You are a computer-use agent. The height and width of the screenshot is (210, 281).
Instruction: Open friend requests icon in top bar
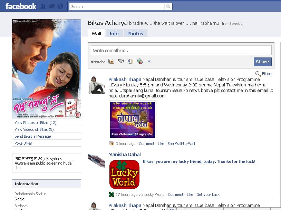click(43, 7)
